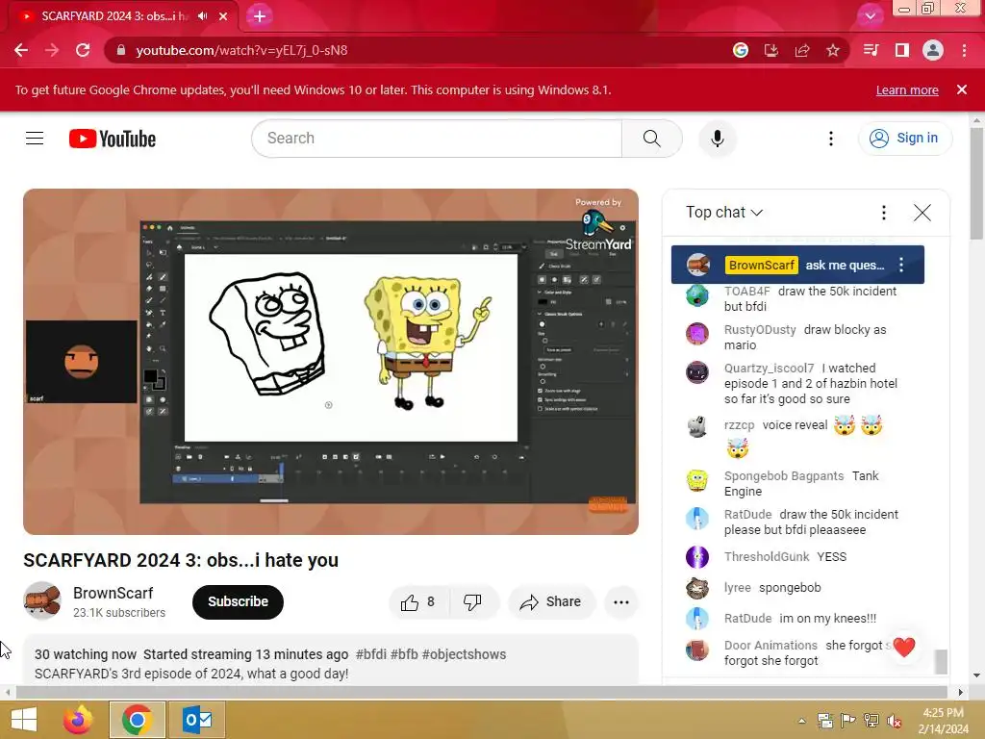Open the Windows Start button
This screenshot has width=985, height=739.
point(24,720)
